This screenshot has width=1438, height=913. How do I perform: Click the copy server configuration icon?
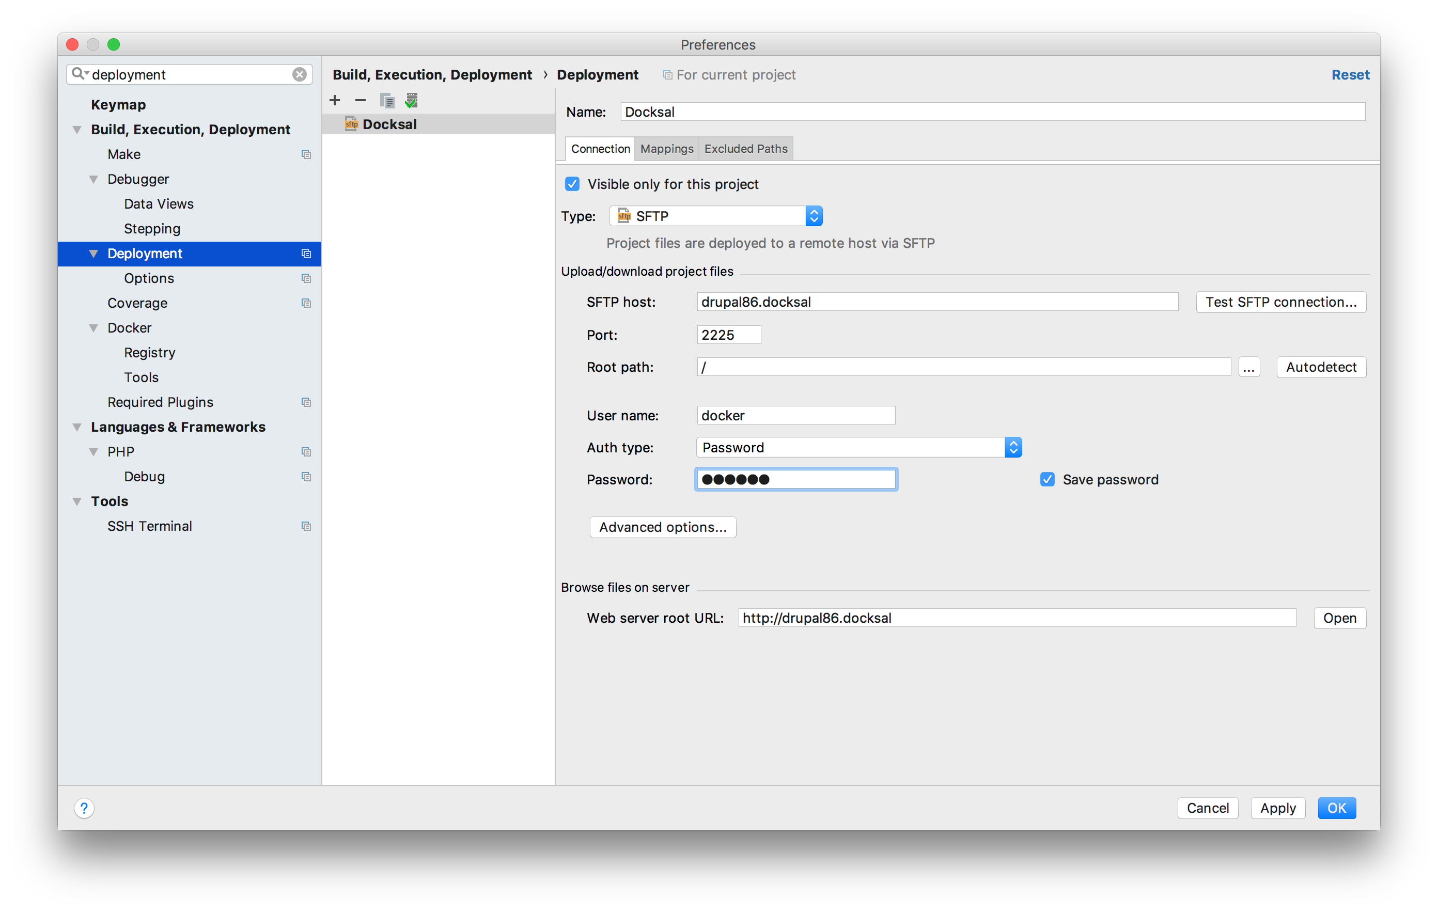386,100
